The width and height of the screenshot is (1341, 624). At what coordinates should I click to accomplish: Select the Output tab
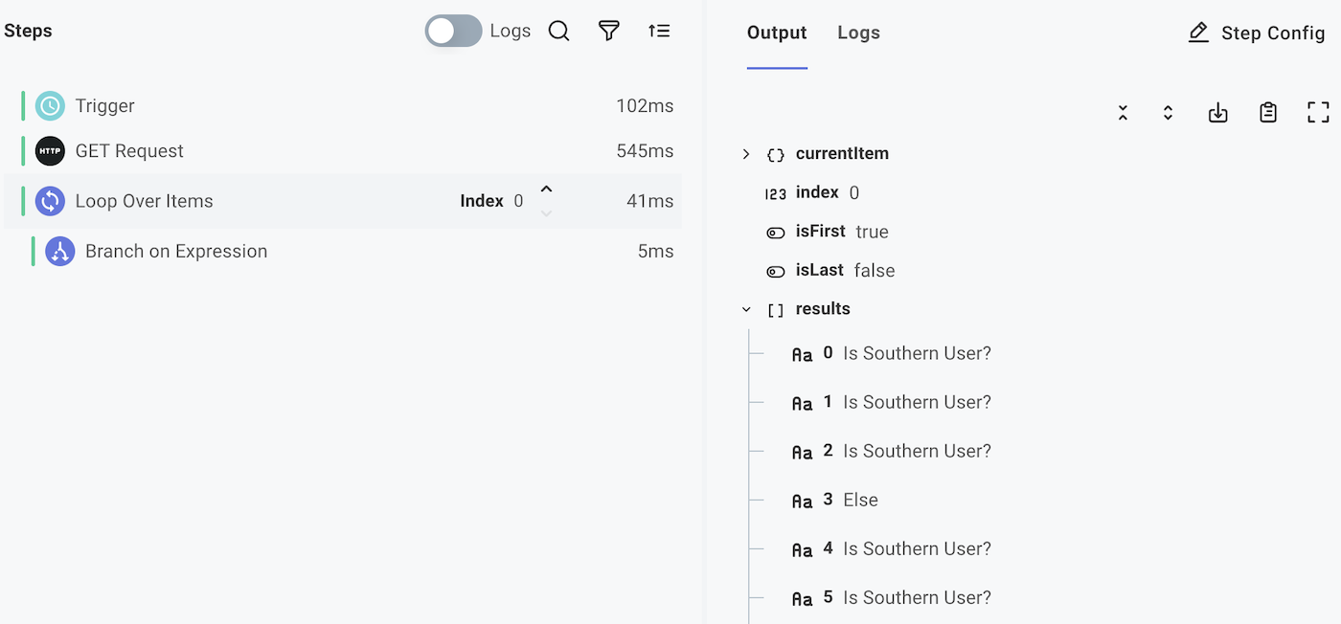[x=776, y=32]
